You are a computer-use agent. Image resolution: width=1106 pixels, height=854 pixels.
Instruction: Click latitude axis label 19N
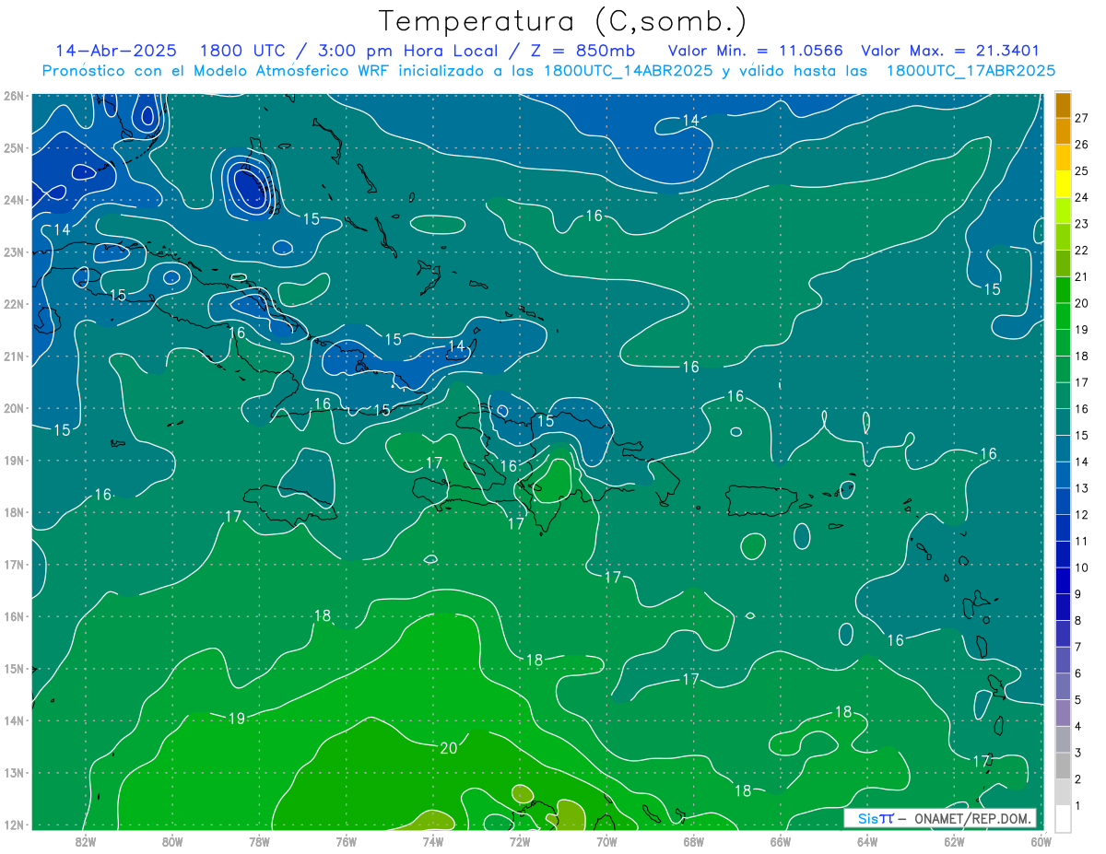tap(14, 460)
